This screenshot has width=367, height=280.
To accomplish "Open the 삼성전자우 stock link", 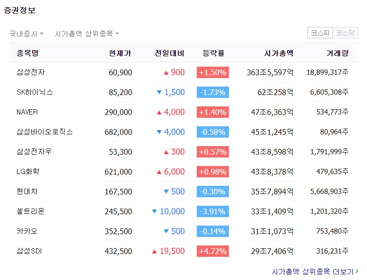I will tap(34, 152).
